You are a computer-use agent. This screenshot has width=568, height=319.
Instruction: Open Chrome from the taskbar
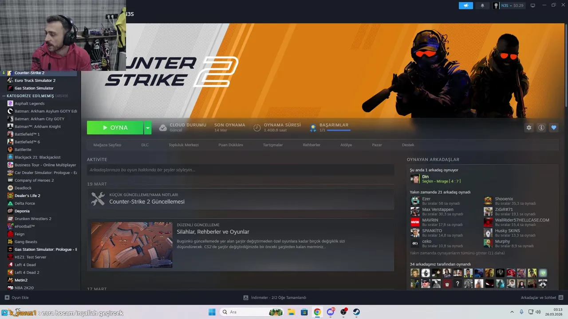point(317,312)
